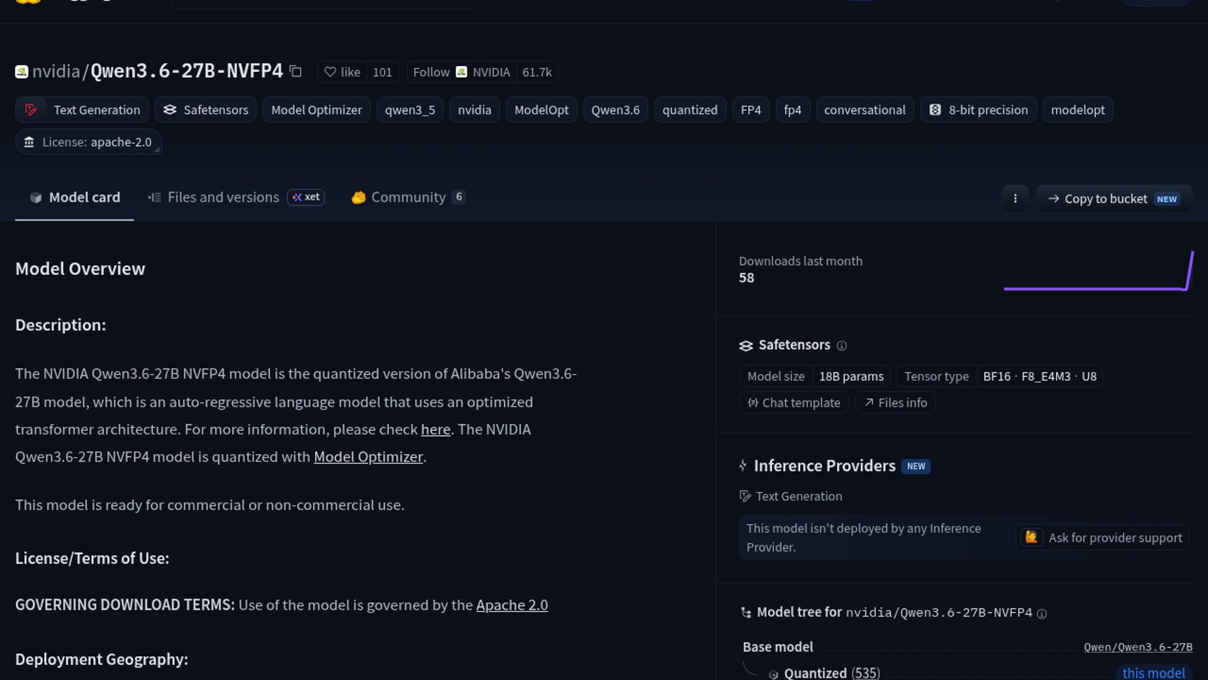The image size is (1208, 680).
Task: Click the Model tree info icon
Action: click(1042, 614)
